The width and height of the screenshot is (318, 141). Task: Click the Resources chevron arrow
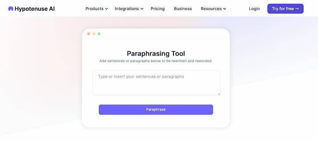(224, 9)
